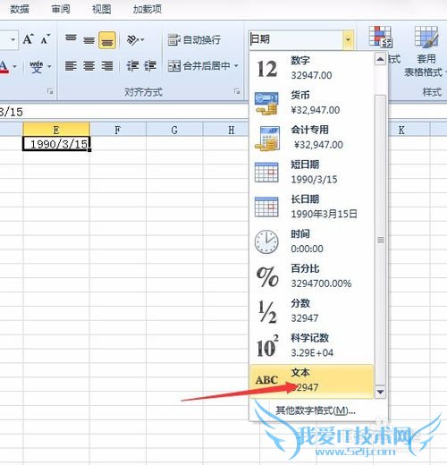Select the 货币 currency format
This screenshot has width=447, height=465.
(x=312, y=103)
